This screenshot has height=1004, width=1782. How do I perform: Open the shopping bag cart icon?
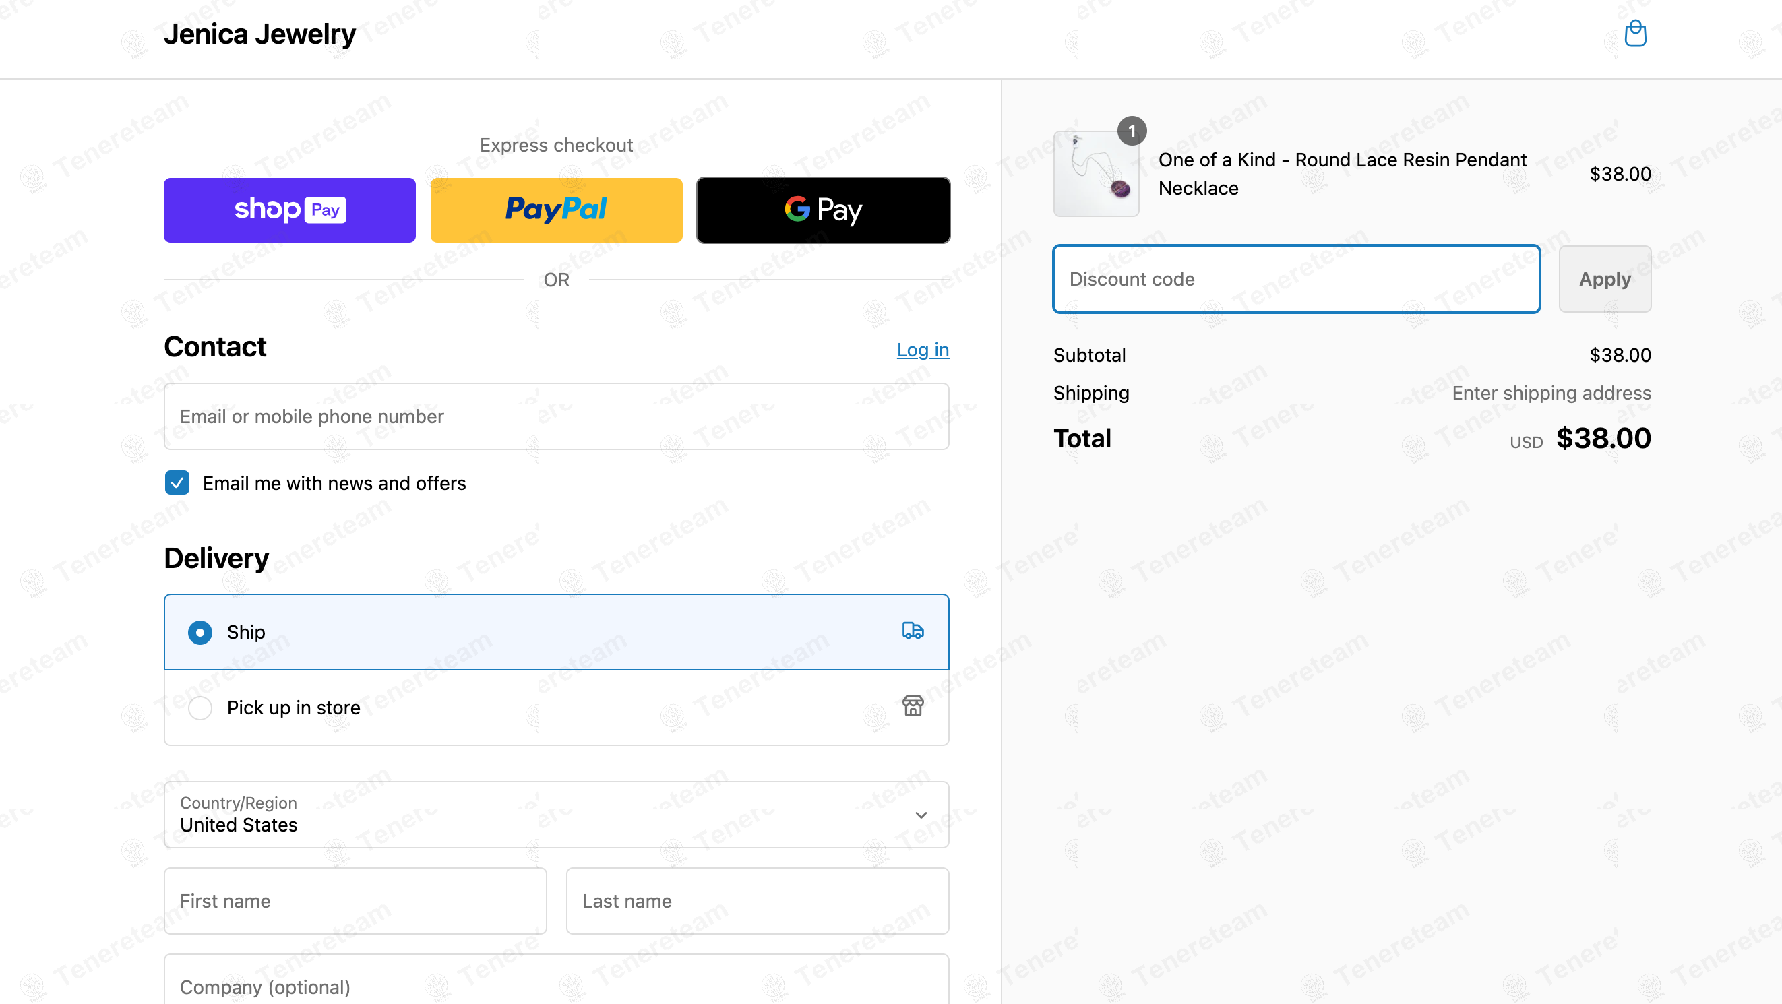click(1634, 34)
